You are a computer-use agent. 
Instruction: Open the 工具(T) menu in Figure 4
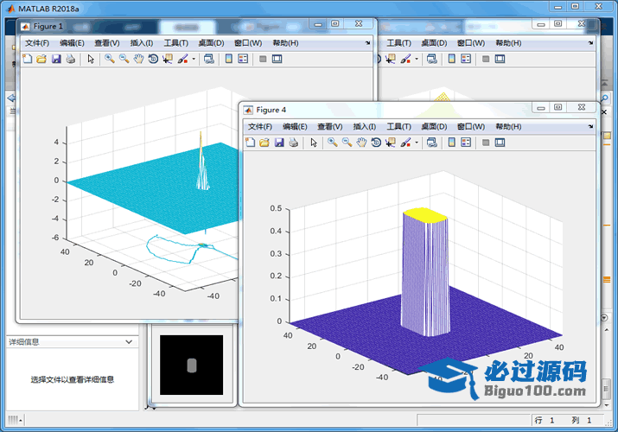(399, 126)
